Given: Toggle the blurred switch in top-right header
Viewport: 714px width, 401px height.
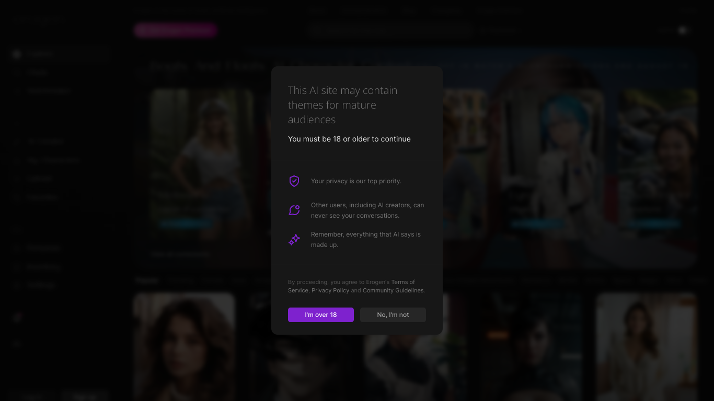Looking at the screenshot, I should coord(684,30).
